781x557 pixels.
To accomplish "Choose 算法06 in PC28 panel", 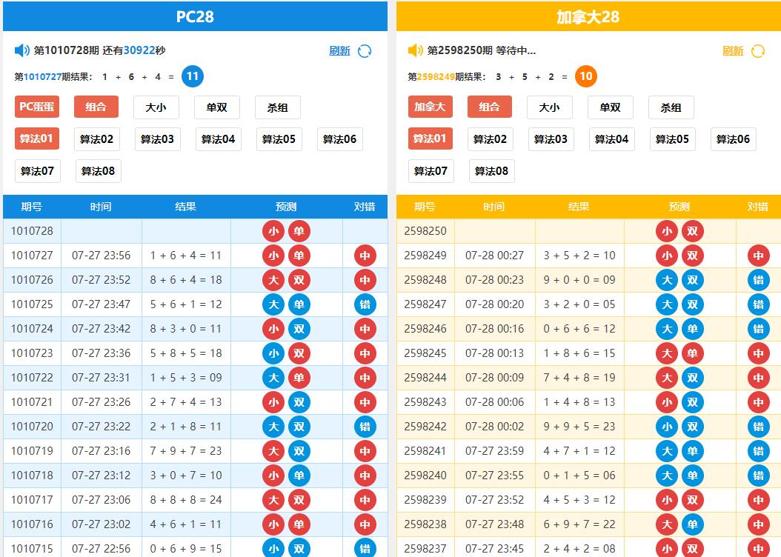I will (x=339, y=139).
